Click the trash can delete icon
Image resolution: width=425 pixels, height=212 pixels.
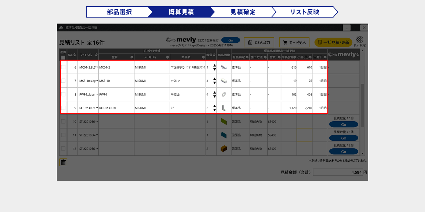pyautogui.click(x=63, y=162)
